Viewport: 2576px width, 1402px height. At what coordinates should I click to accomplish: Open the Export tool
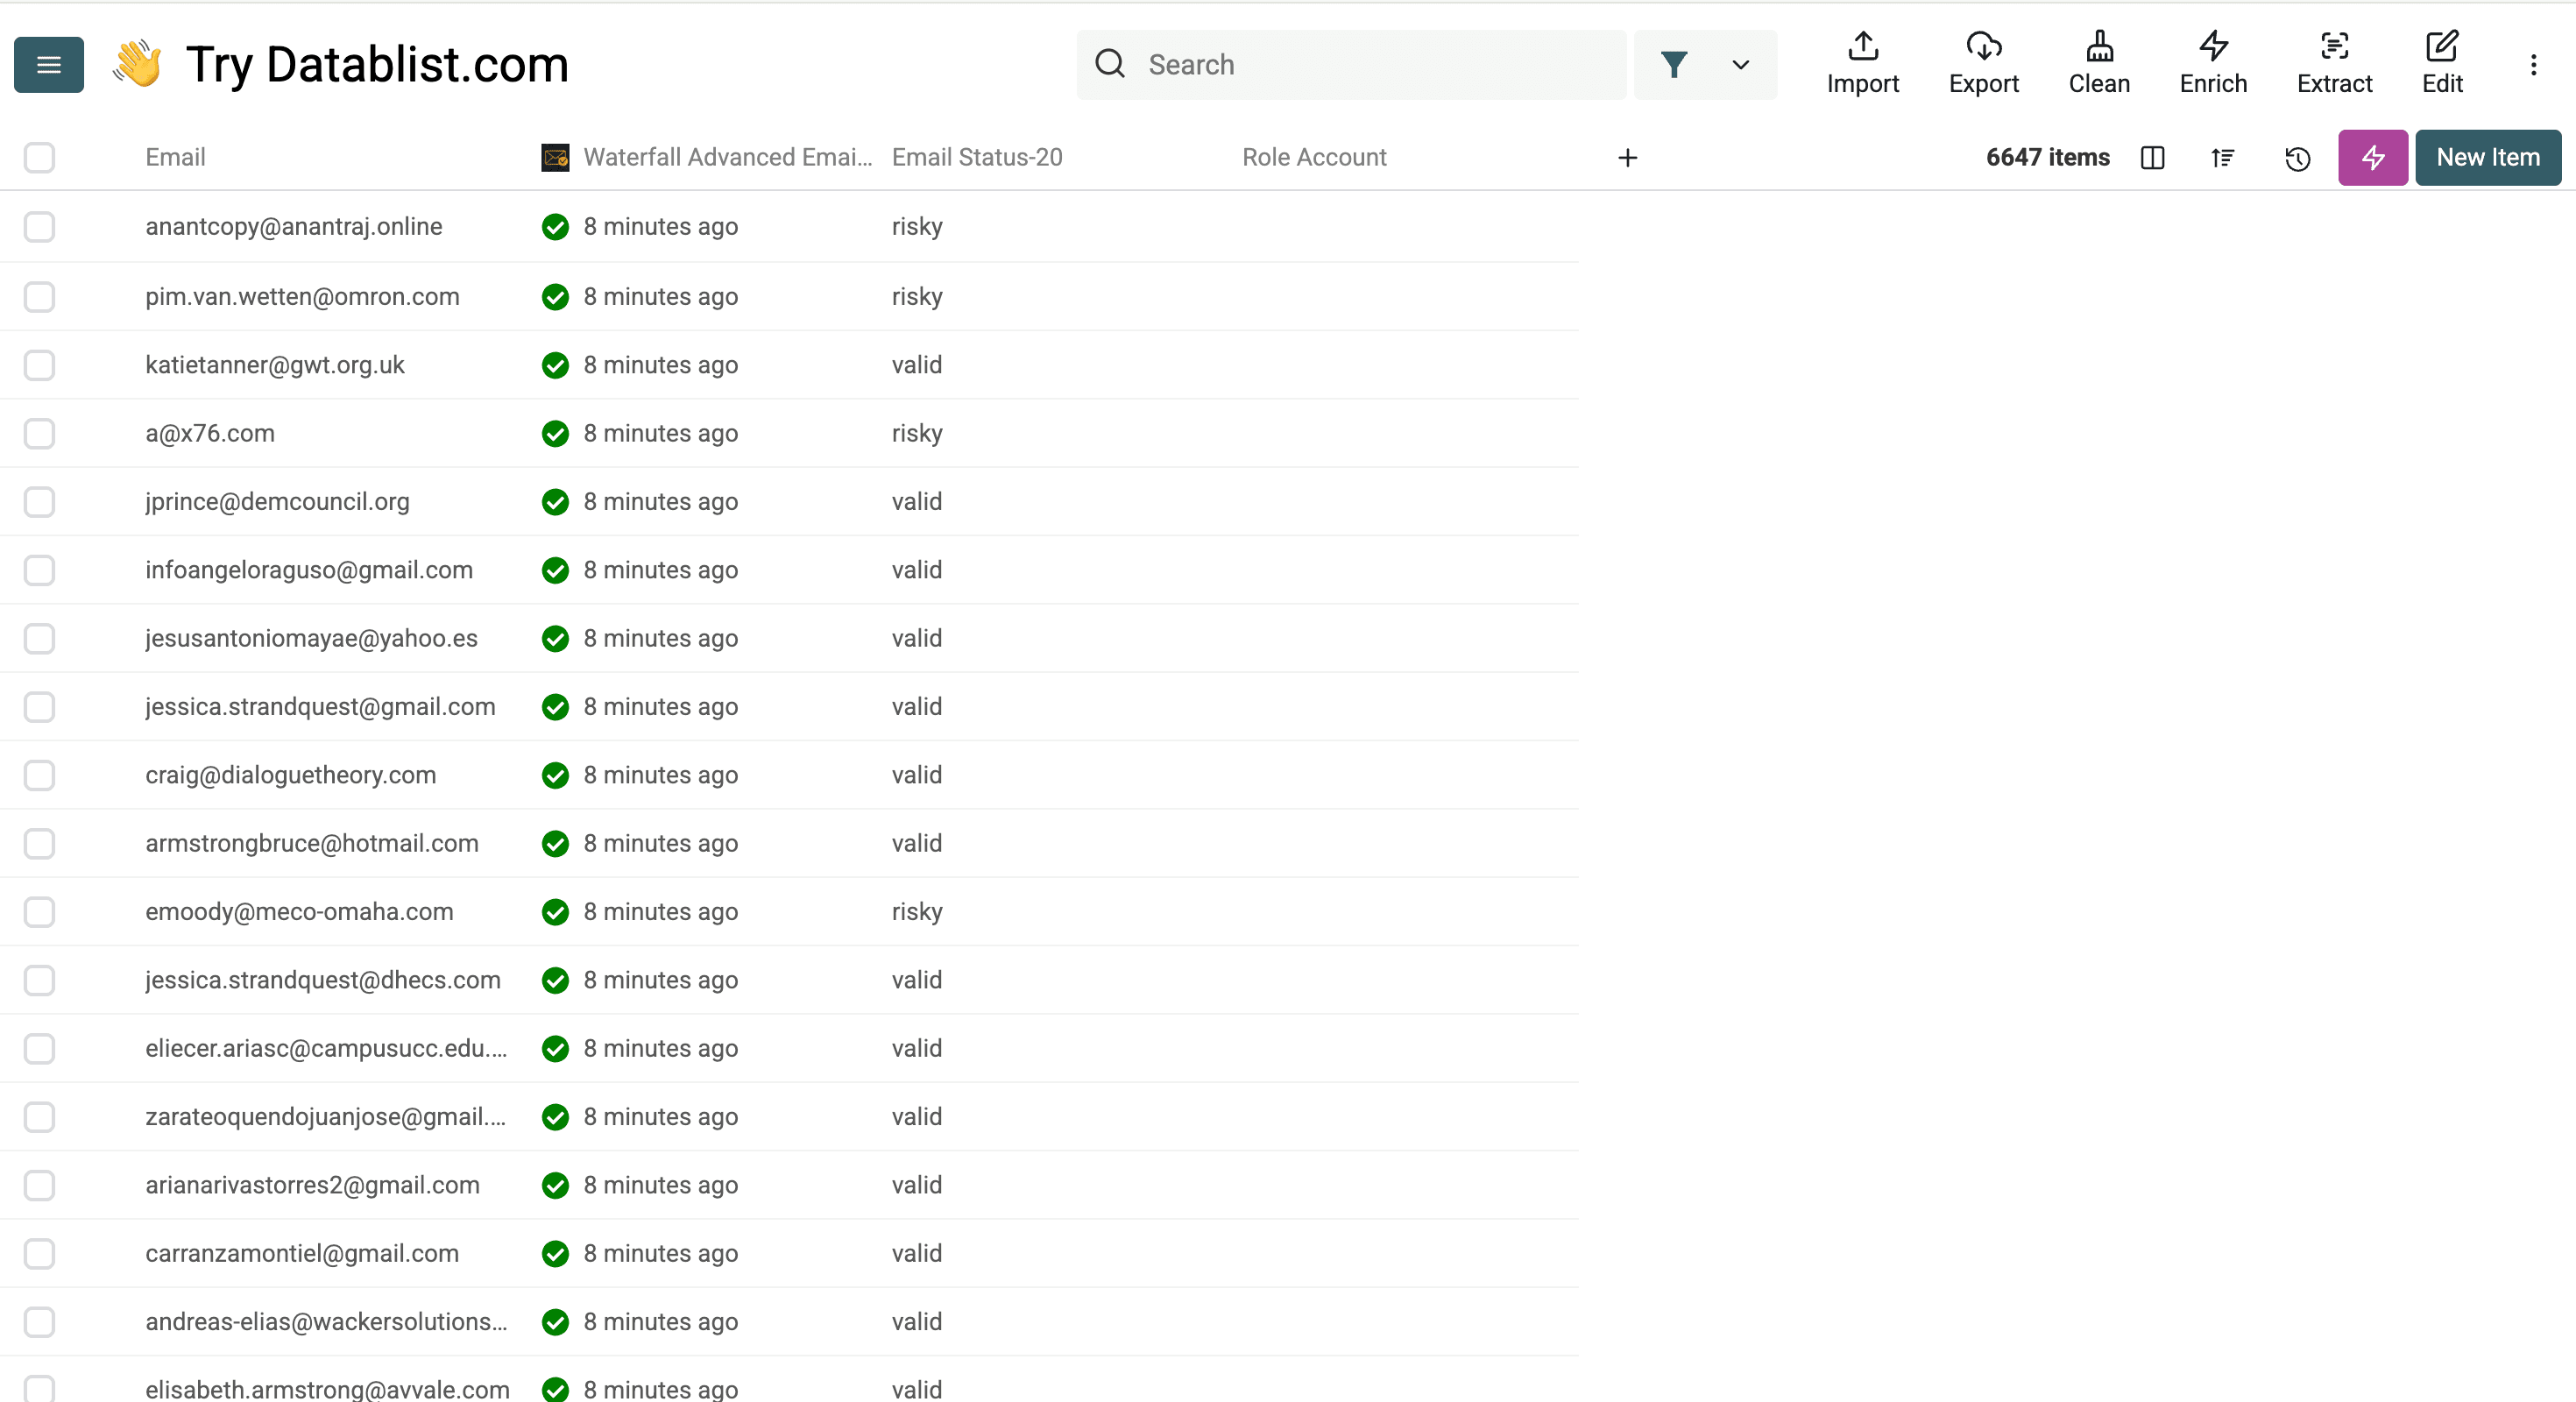tap(1984, 63)
